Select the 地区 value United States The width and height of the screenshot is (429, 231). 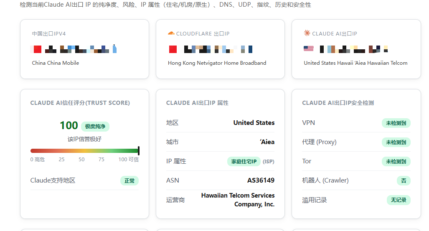pyautogui.click(x=254, y=123)
